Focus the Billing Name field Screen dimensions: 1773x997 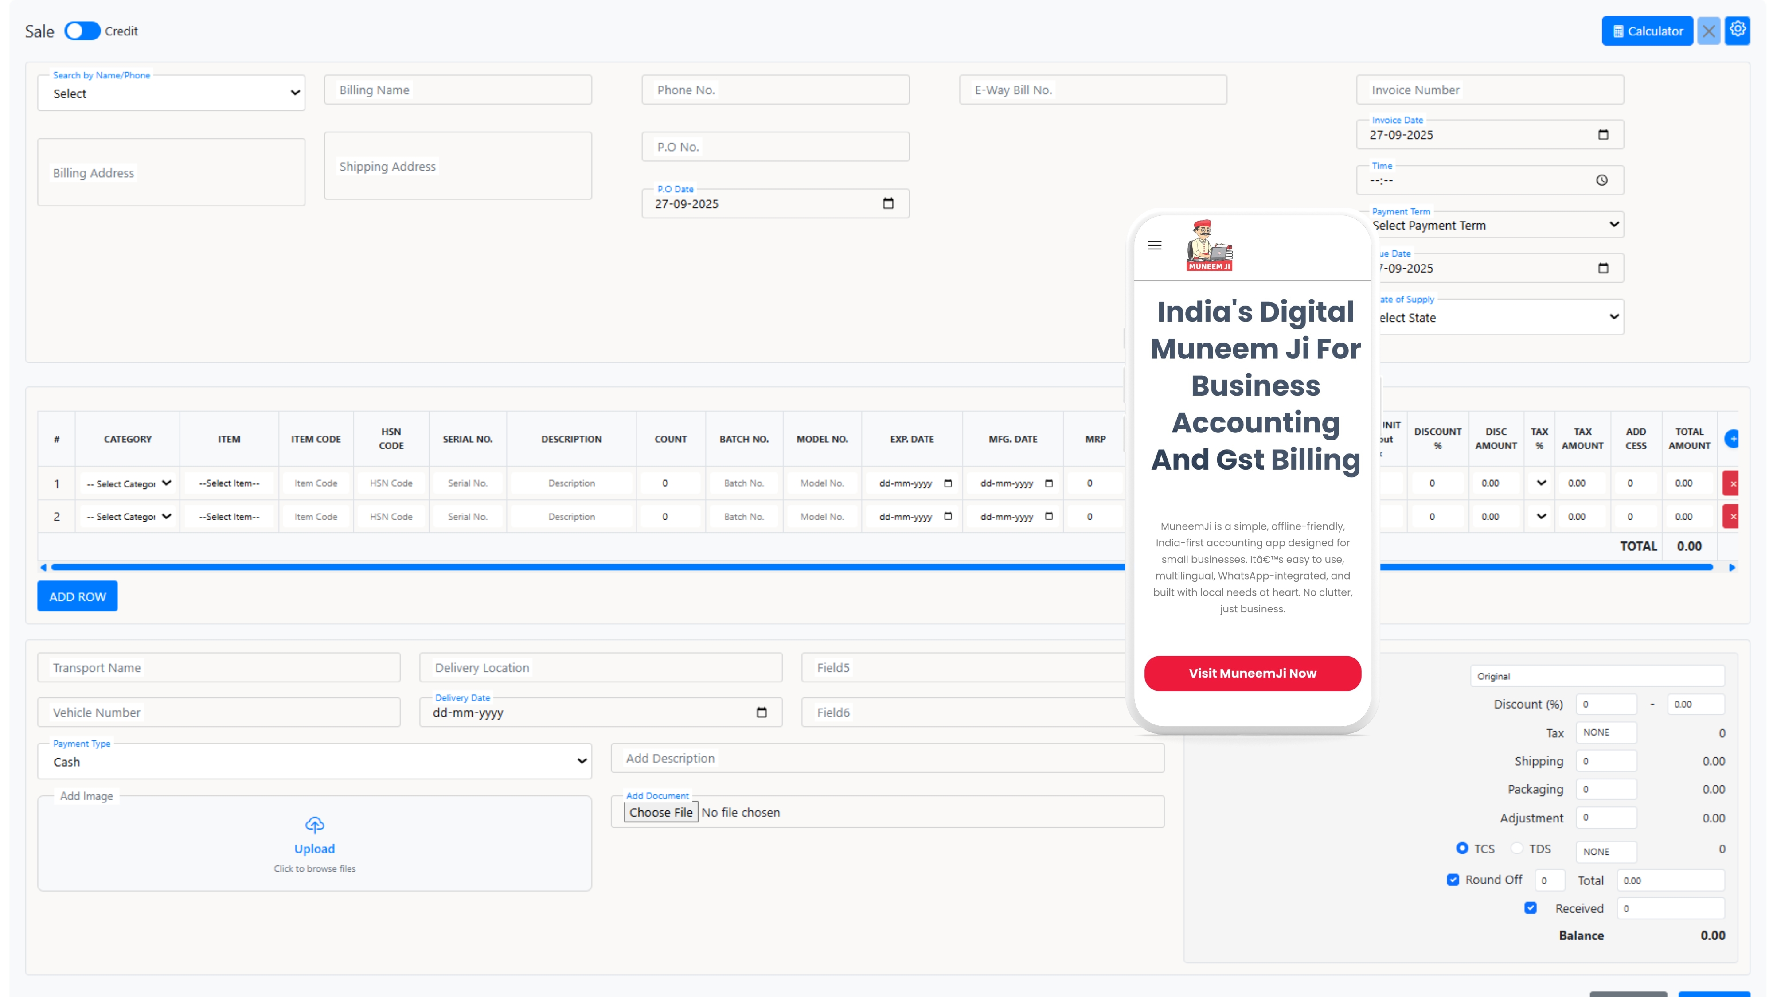pyautogui.click(x=458, y=90)
